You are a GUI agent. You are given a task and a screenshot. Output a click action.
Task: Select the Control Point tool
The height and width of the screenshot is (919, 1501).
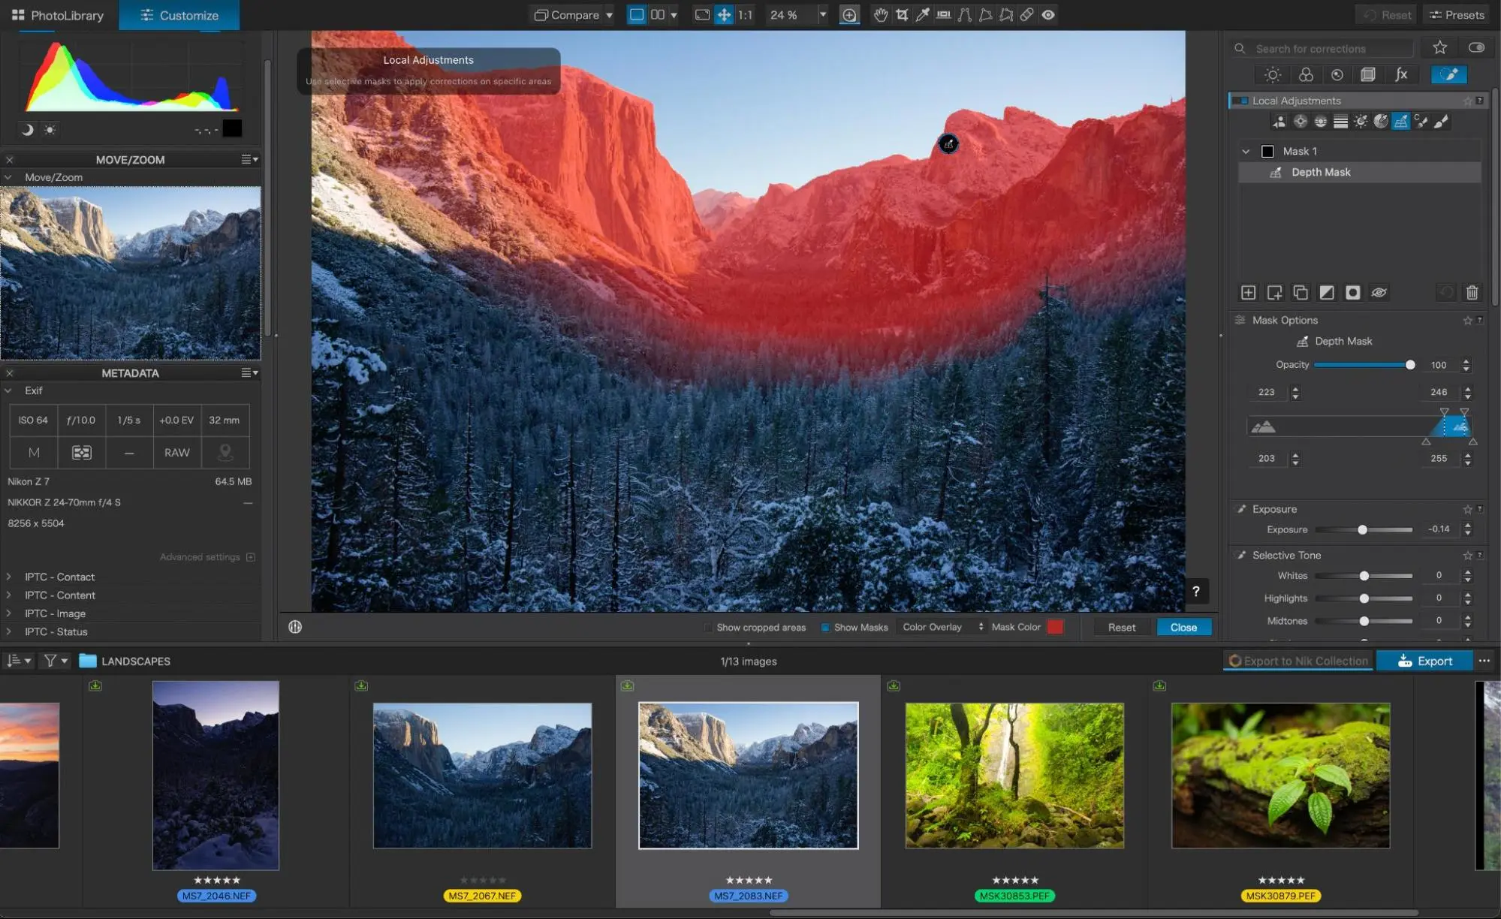coord(1300,122)
